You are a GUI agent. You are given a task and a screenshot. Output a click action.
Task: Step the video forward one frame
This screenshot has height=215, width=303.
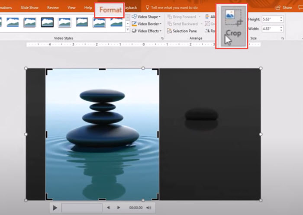click(118, 208)
